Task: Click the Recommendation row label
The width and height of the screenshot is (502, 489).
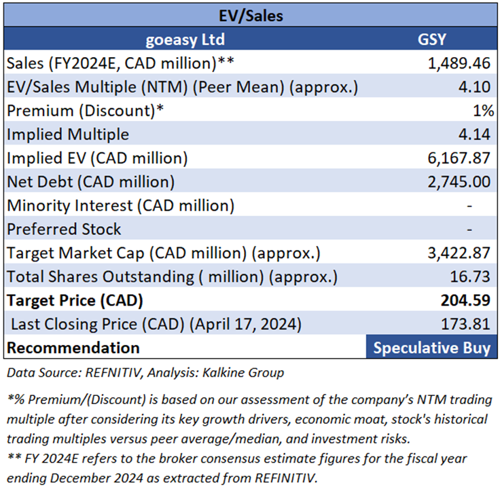Action: pos(73,348)
